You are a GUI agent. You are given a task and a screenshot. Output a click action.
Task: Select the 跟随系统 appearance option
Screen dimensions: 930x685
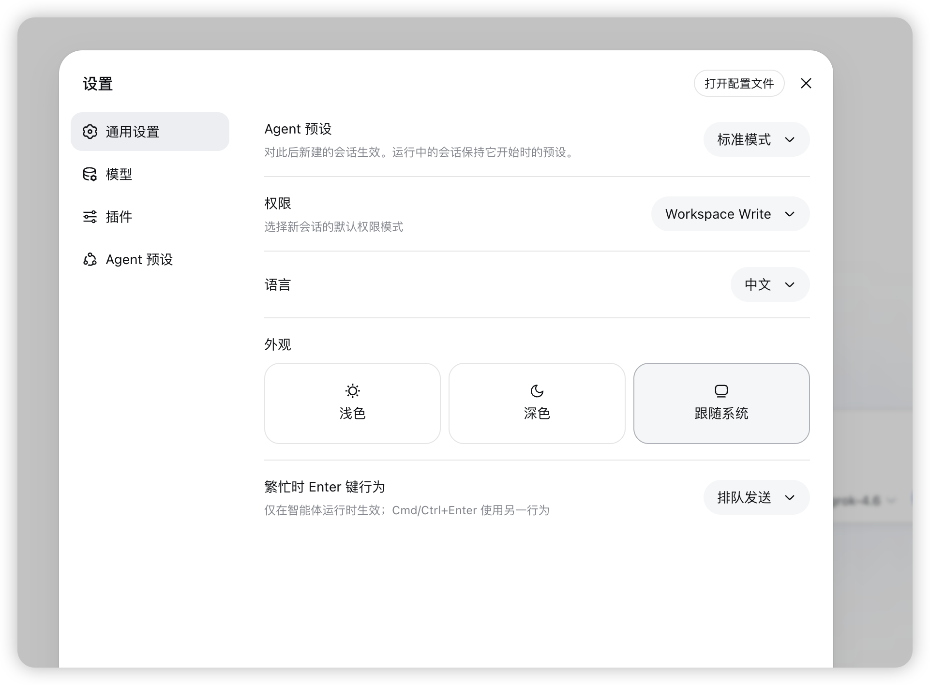721,403
